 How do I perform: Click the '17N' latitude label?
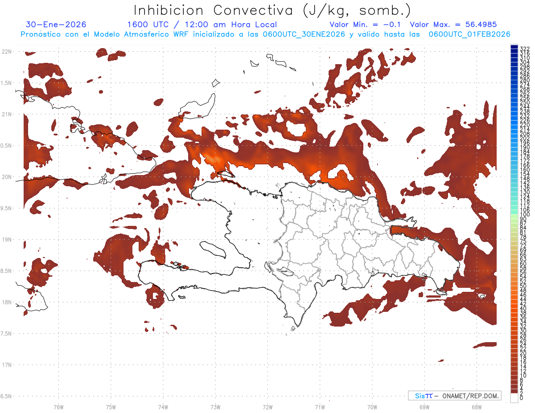coord(6,365)
